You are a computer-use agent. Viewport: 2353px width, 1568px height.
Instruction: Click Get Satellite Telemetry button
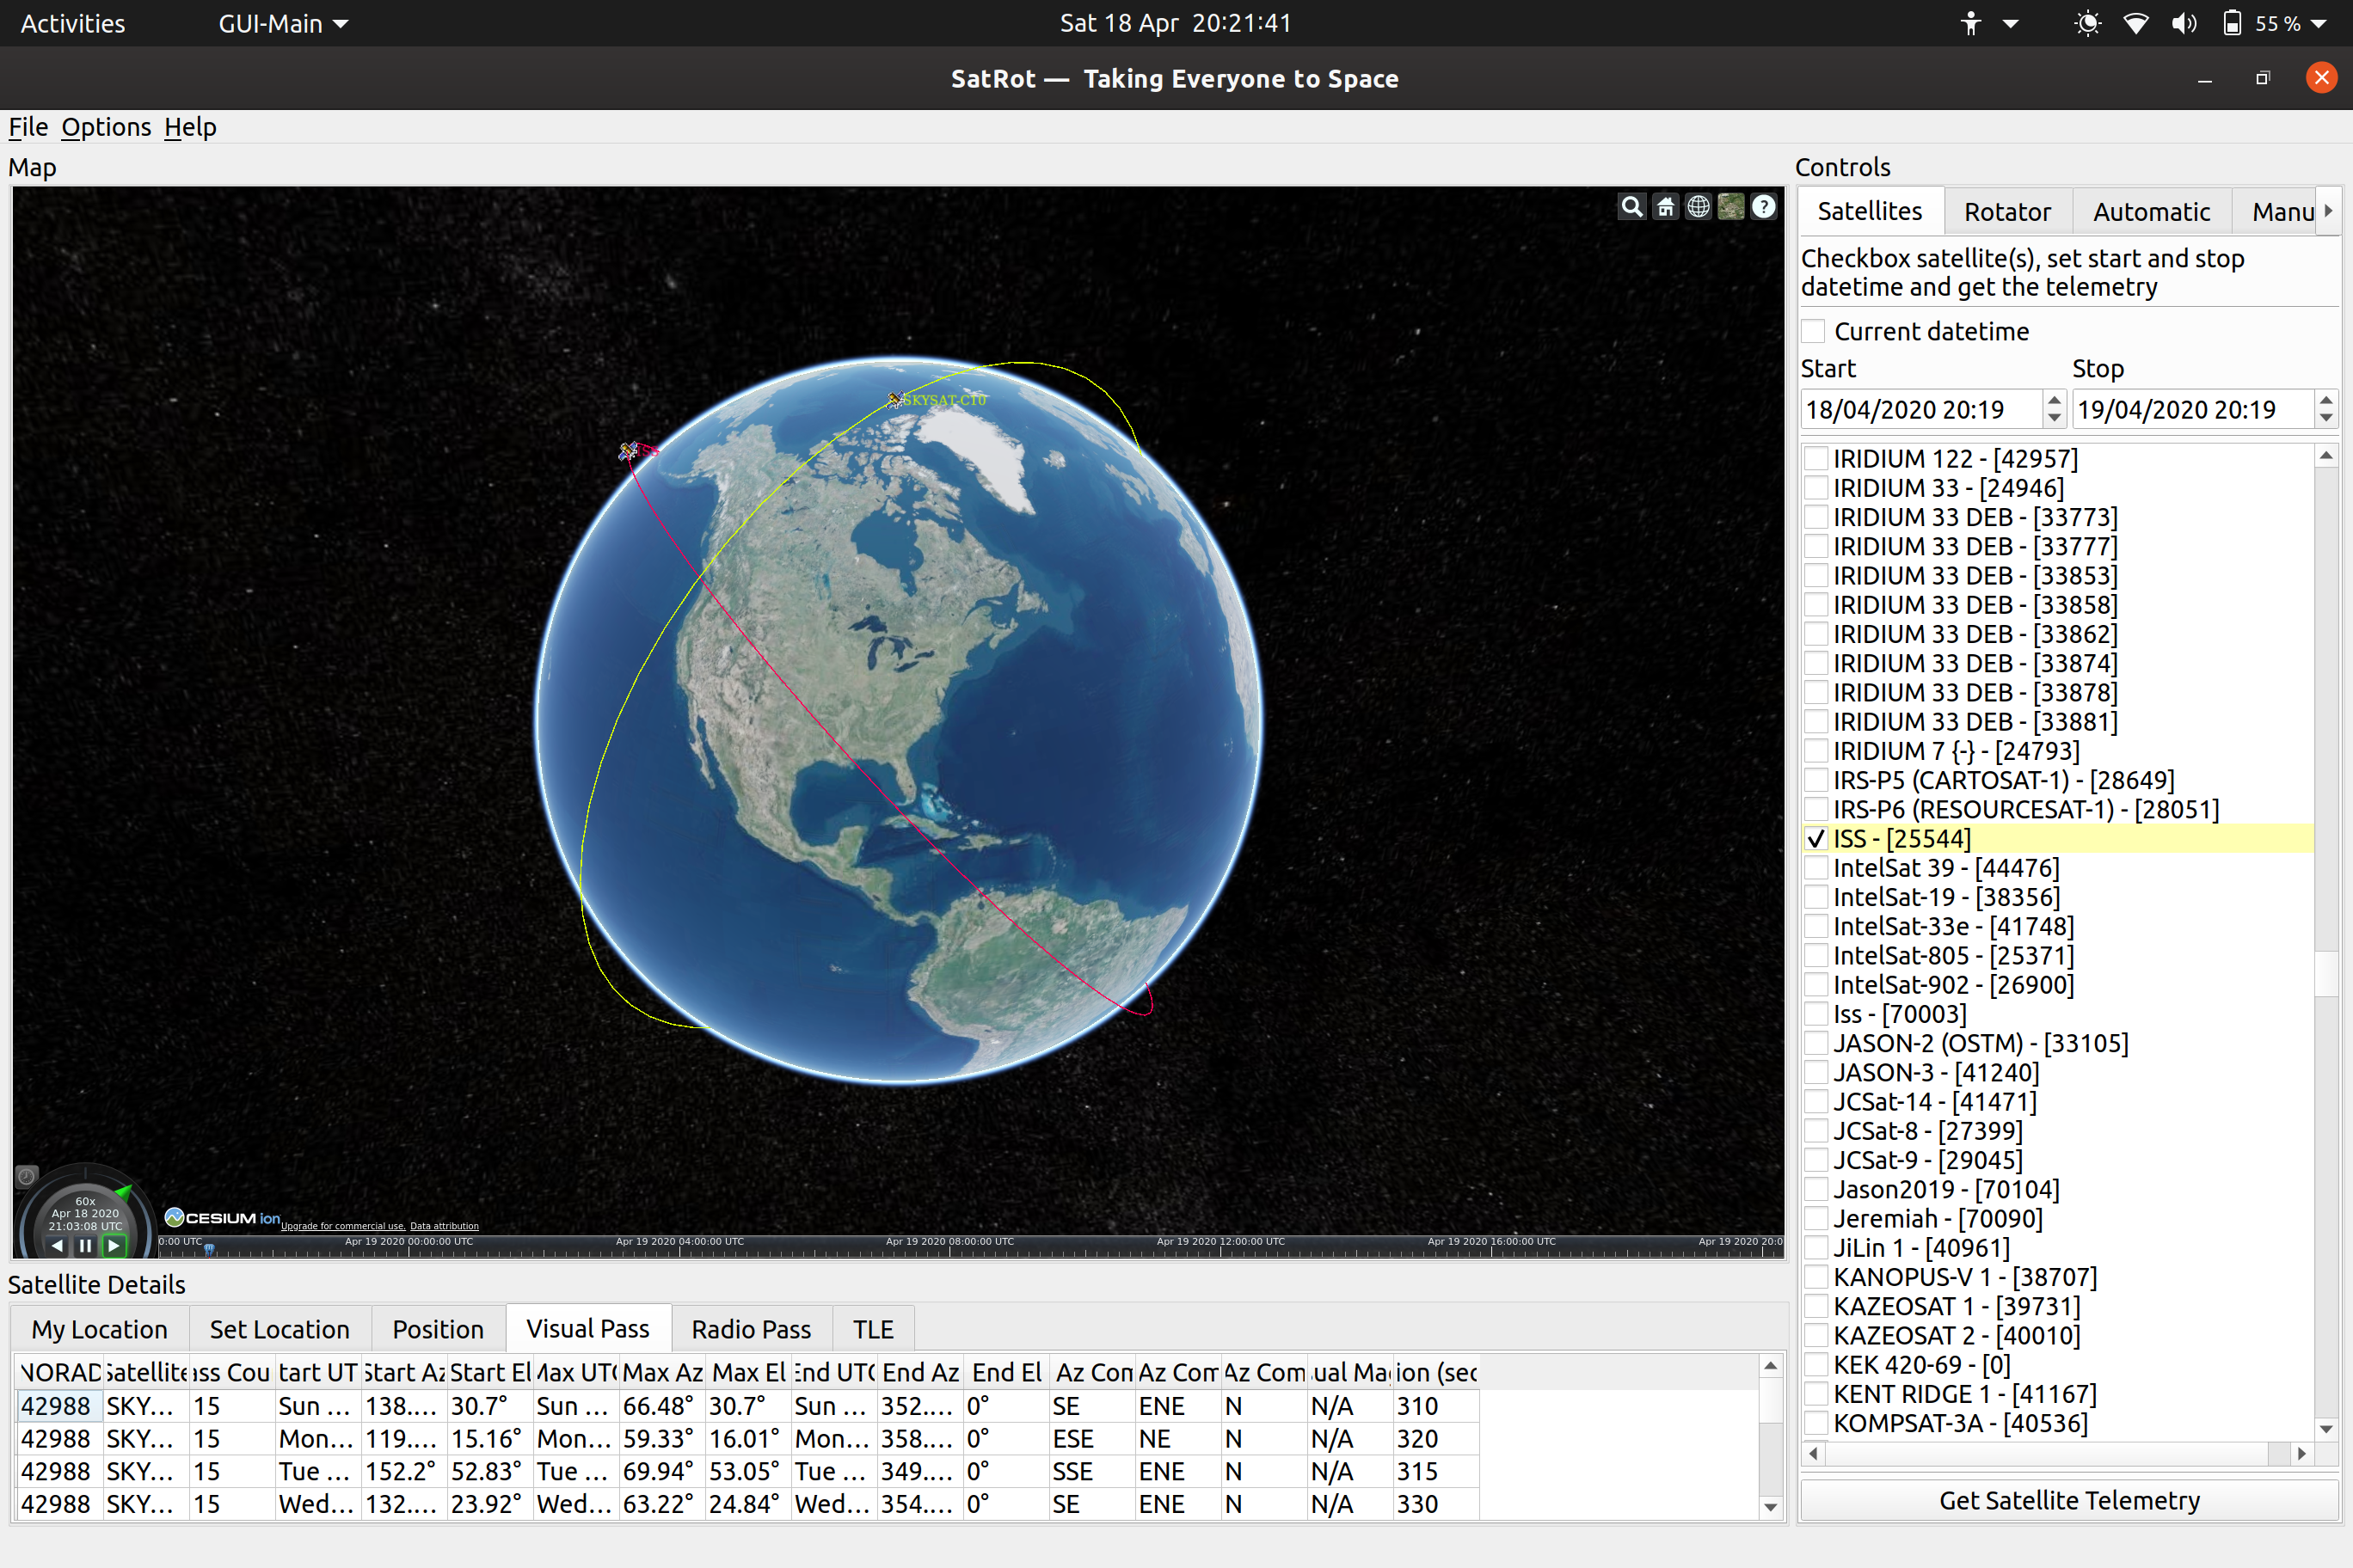[x=2069, y=1500]
